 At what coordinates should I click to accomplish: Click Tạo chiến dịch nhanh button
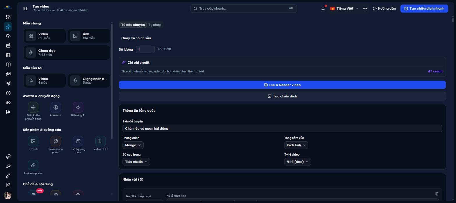pyautogui.click(x=424, y=8)
